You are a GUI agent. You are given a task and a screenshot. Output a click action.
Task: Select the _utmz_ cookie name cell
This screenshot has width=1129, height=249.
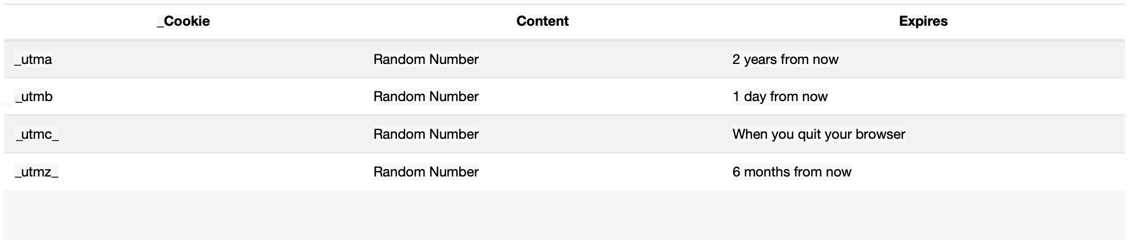(x=37, y=172)
